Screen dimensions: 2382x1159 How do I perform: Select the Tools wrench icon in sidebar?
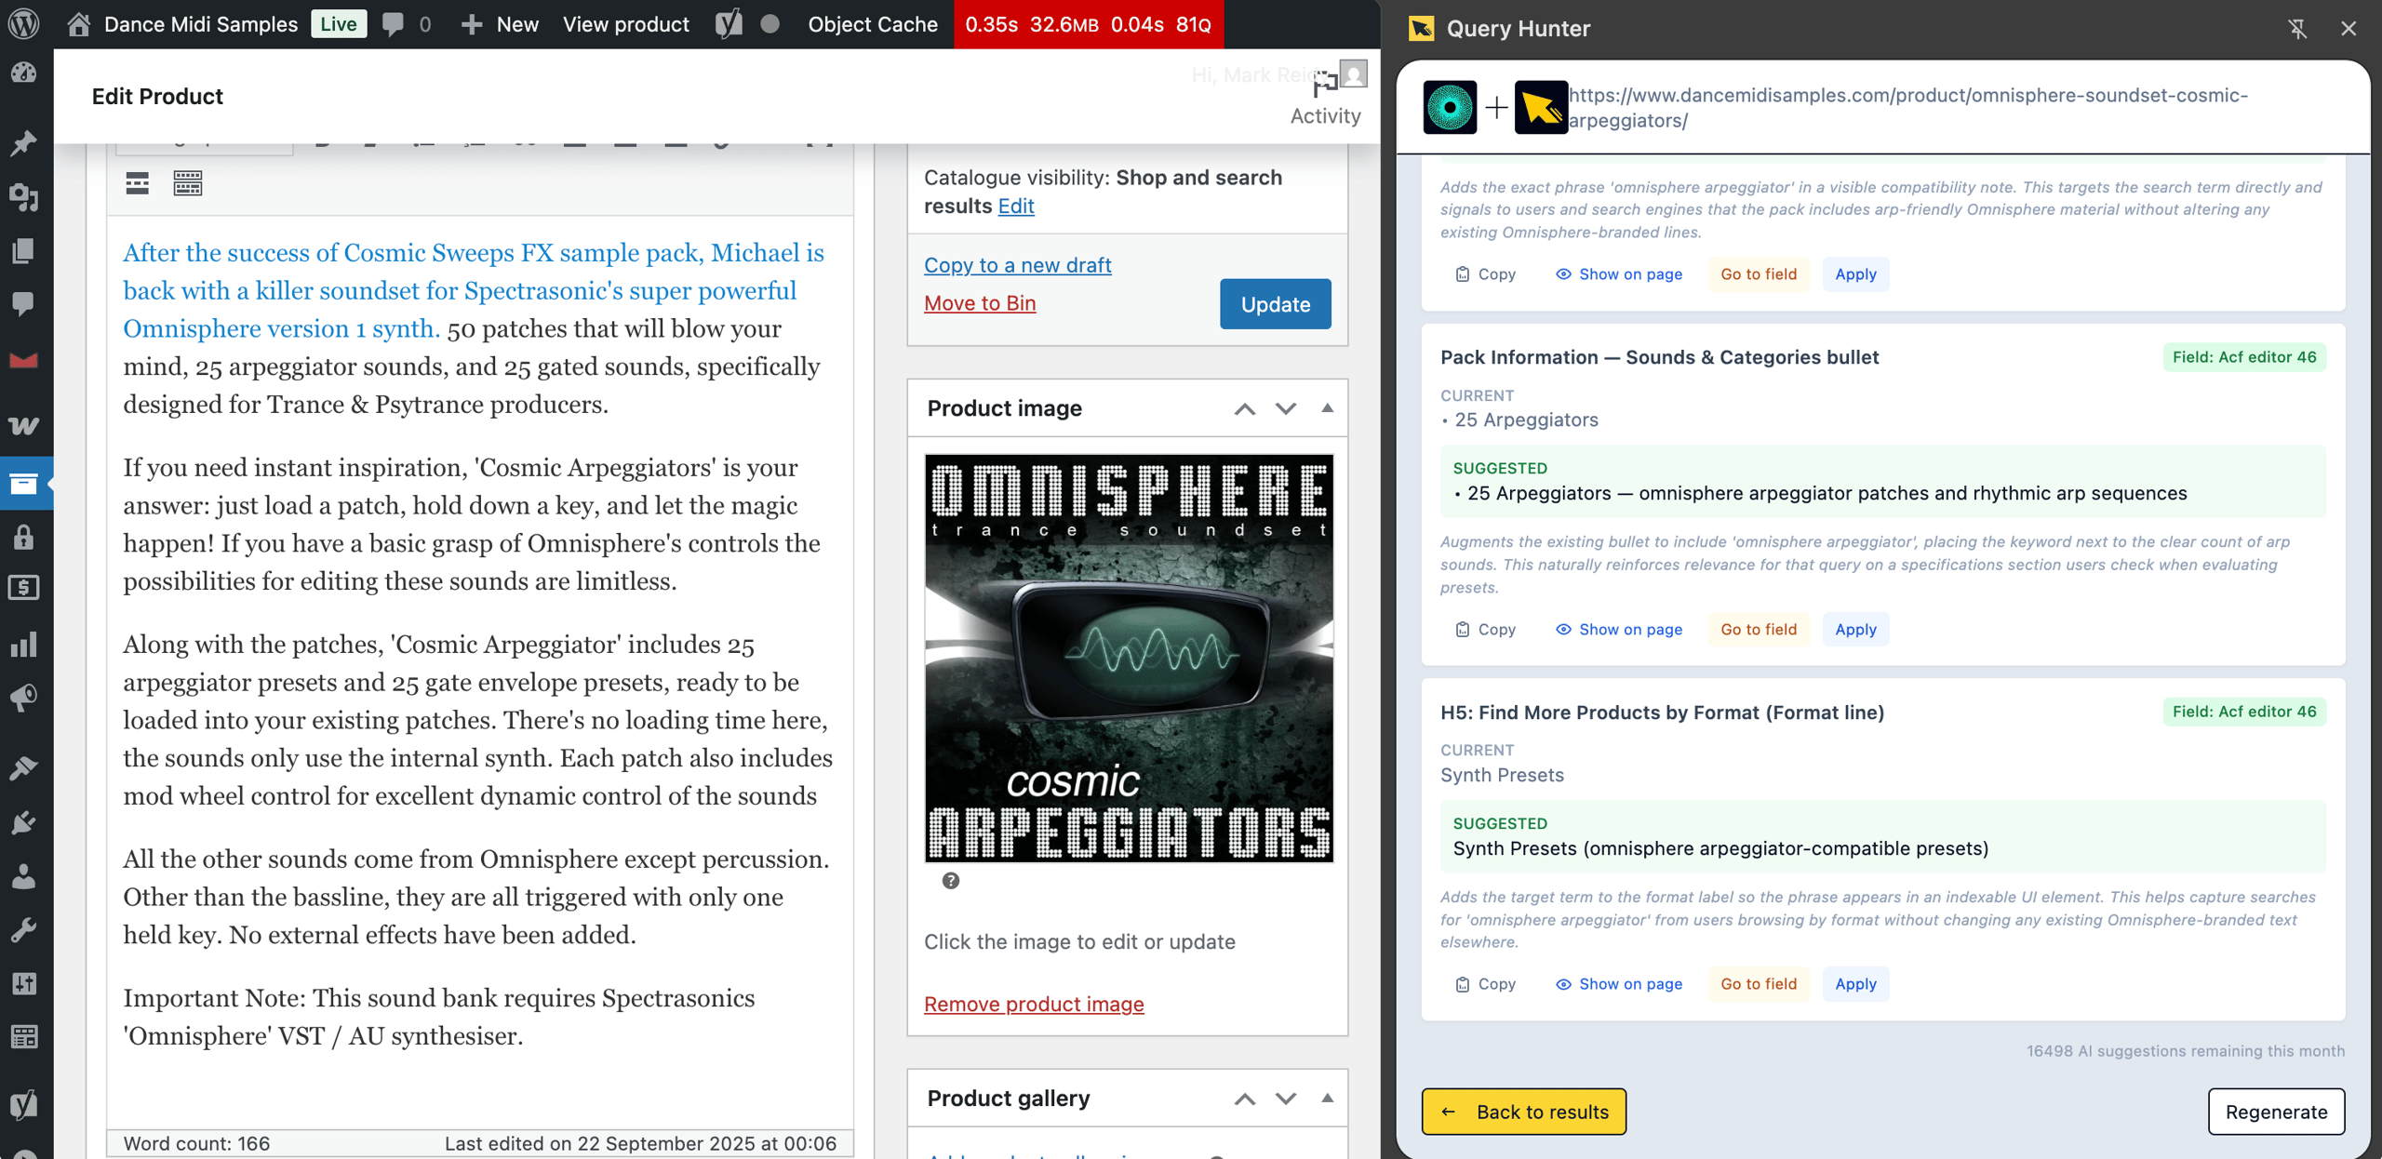point(25,927)
